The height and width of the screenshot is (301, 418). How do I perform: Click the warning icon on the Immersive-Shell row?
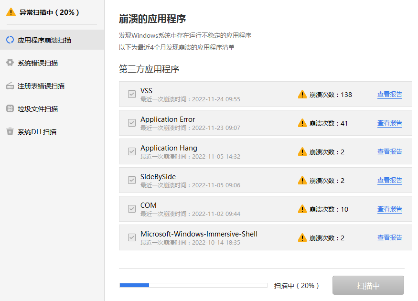click(302, 237)
